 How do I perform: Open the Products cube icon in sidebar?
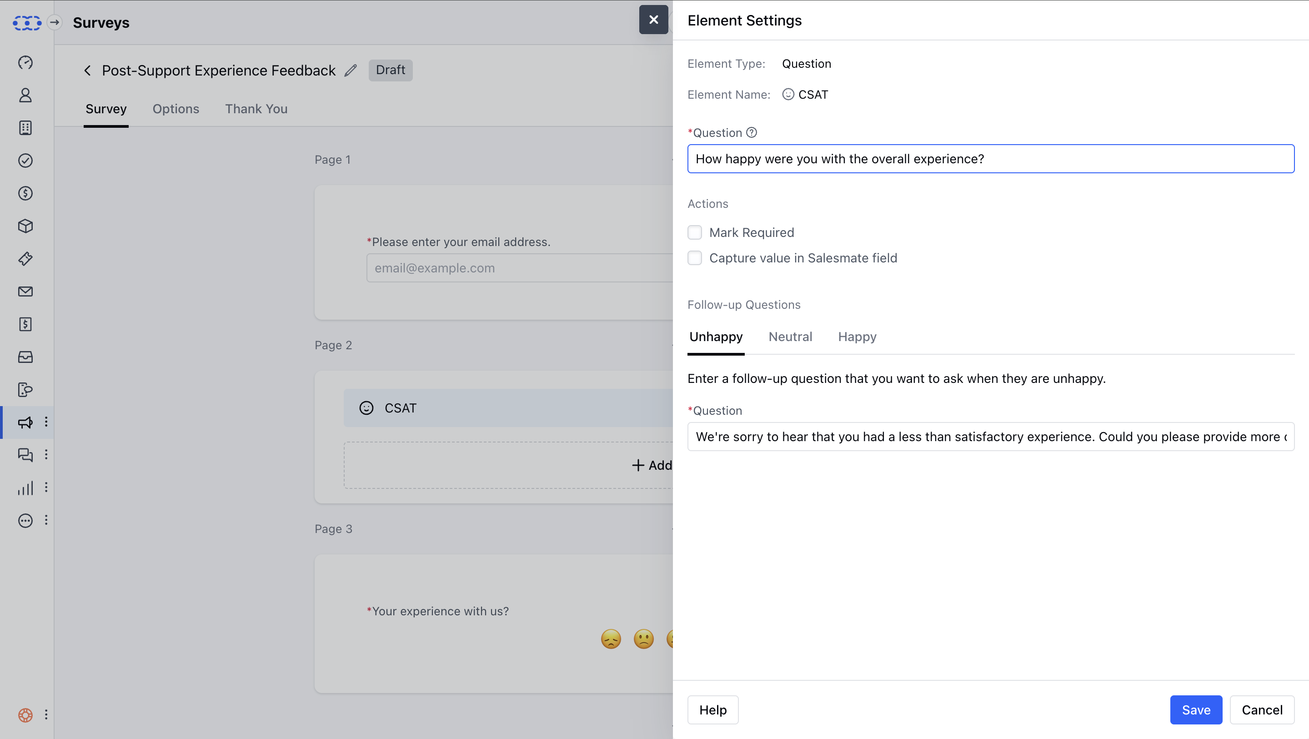point(25,226)
